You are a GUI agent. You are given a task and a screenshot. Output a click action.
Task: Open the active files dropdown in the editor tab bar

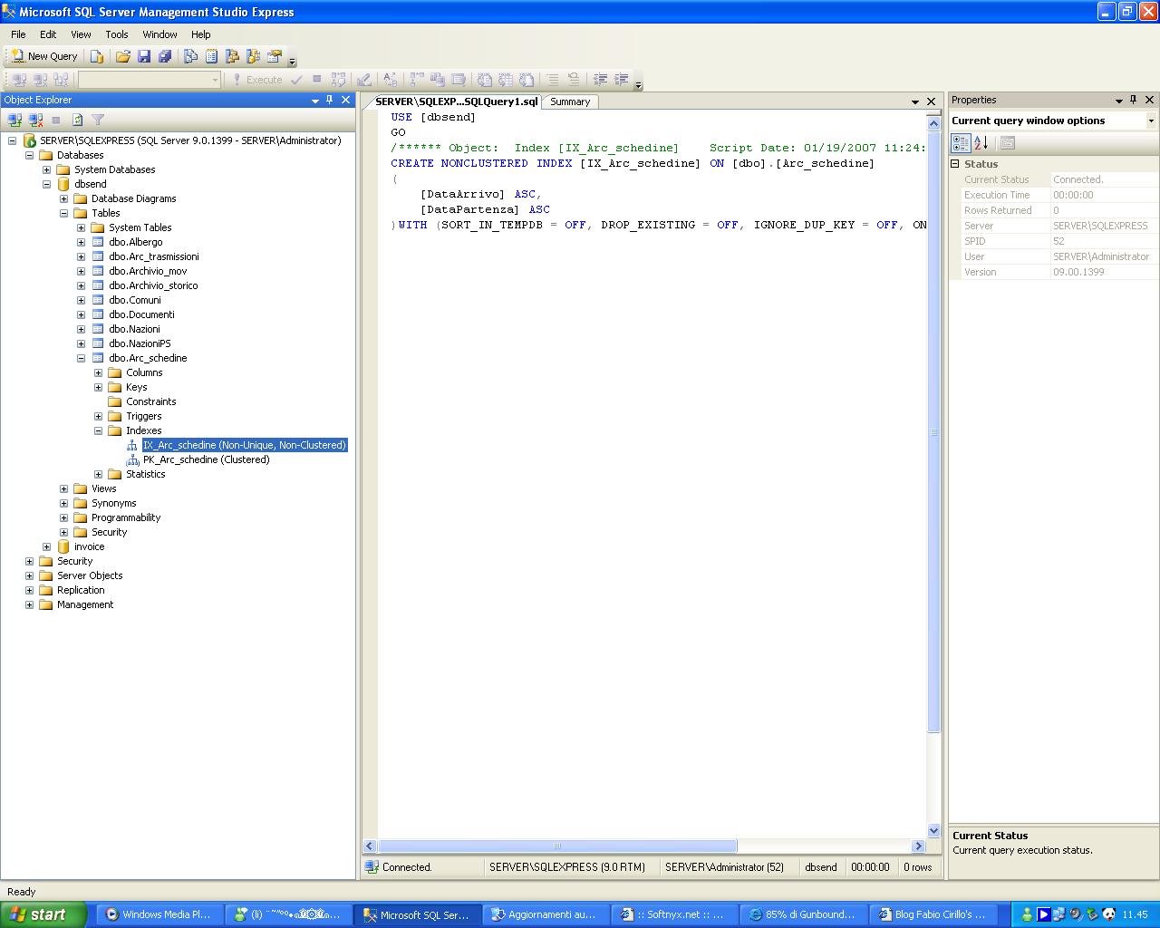click(915, 101)
